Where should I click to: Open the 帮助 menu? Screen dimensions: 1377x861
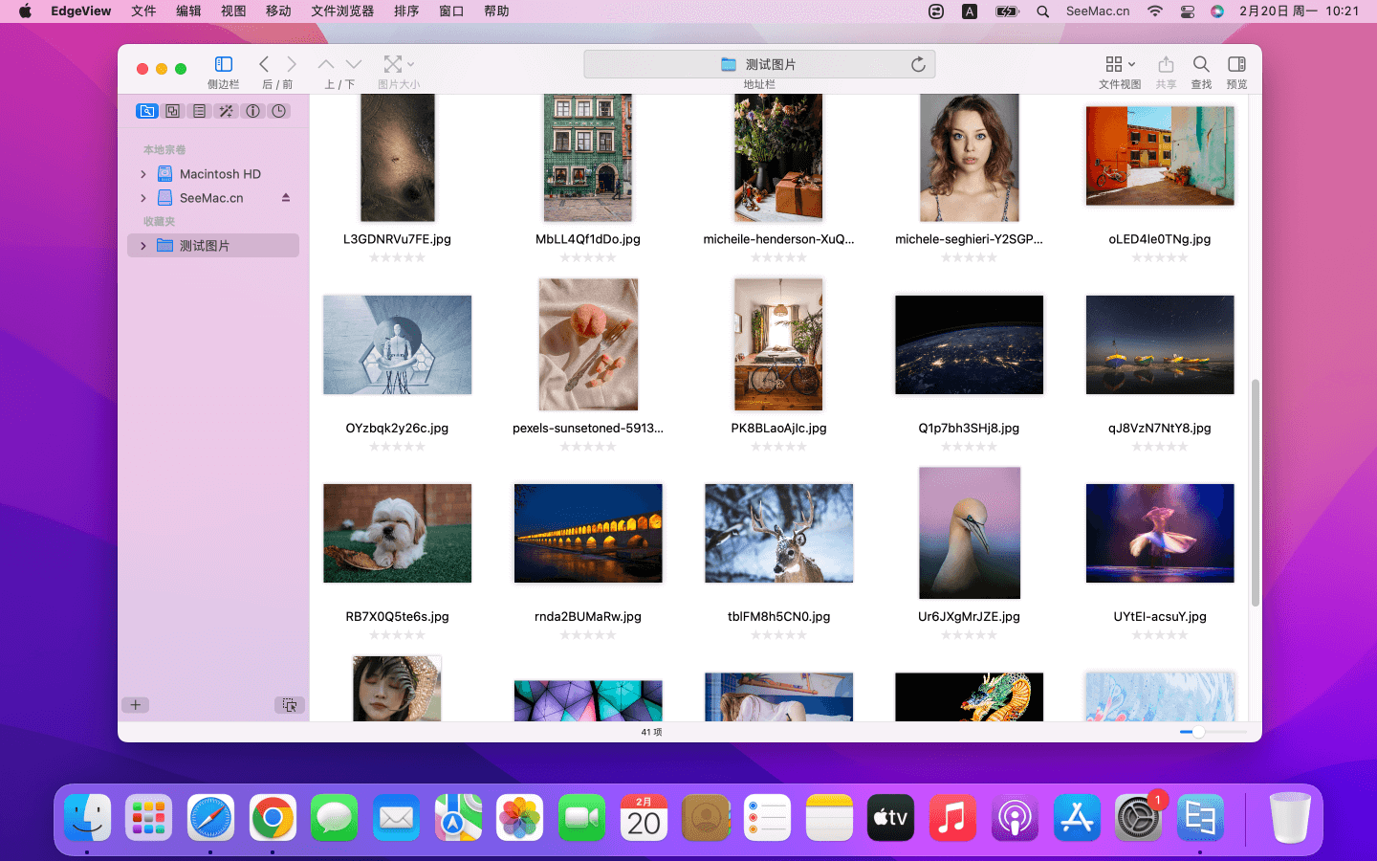(x=496, y=11)
